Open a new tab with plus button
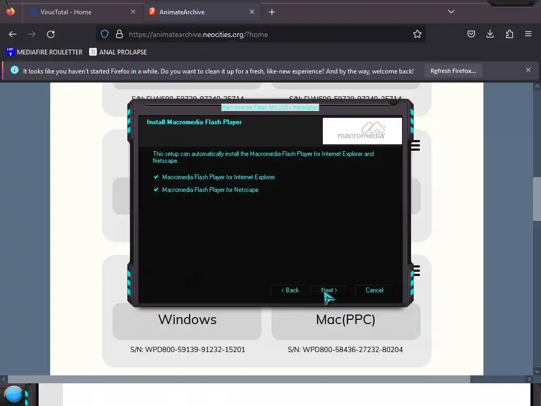 [x=272, y=12]
